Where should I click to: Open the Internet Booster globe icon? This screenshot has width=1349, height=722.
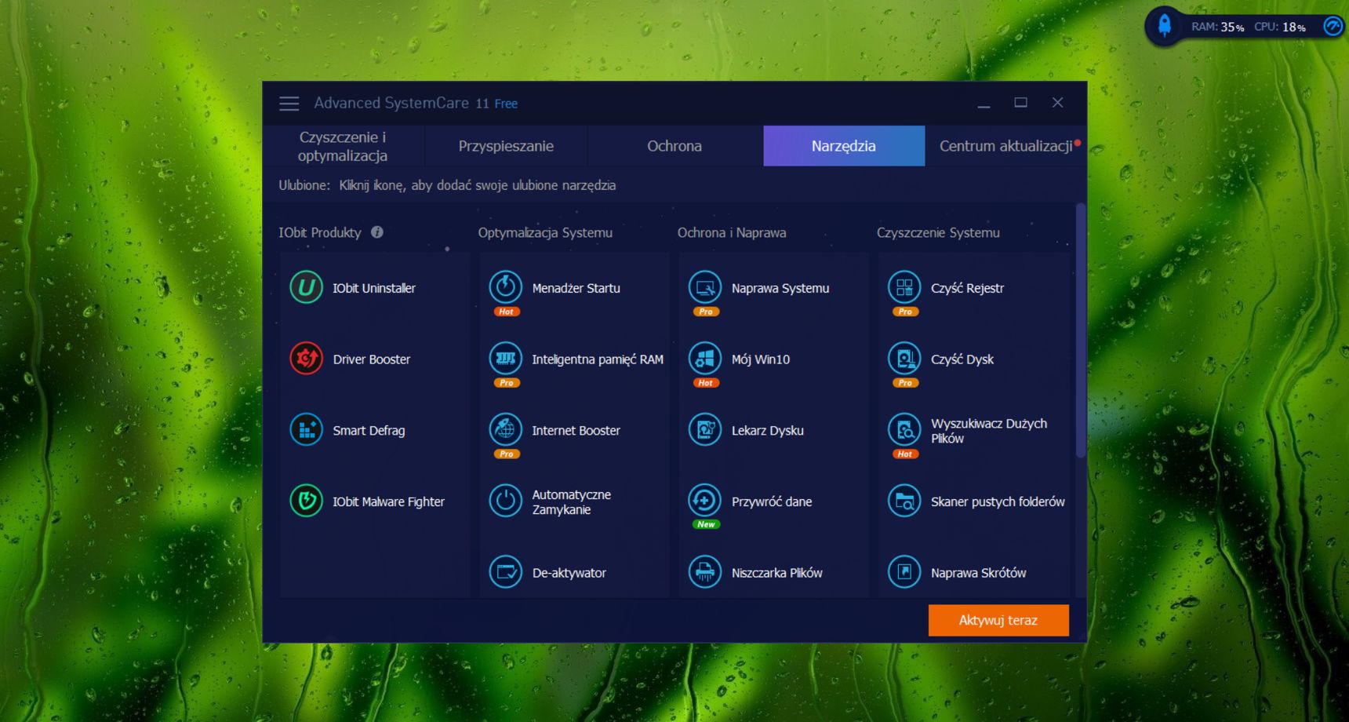[506, 430]
